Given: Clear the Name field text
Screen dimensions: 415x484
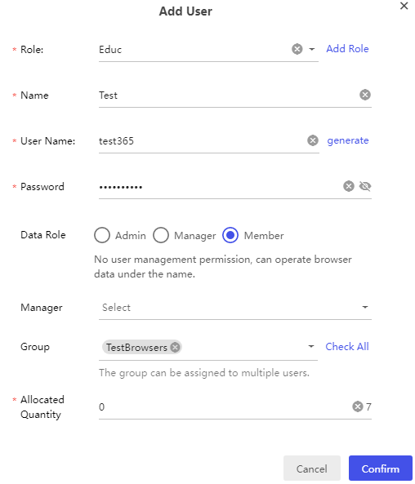Looking at the screenshot, I should (365, 95).
